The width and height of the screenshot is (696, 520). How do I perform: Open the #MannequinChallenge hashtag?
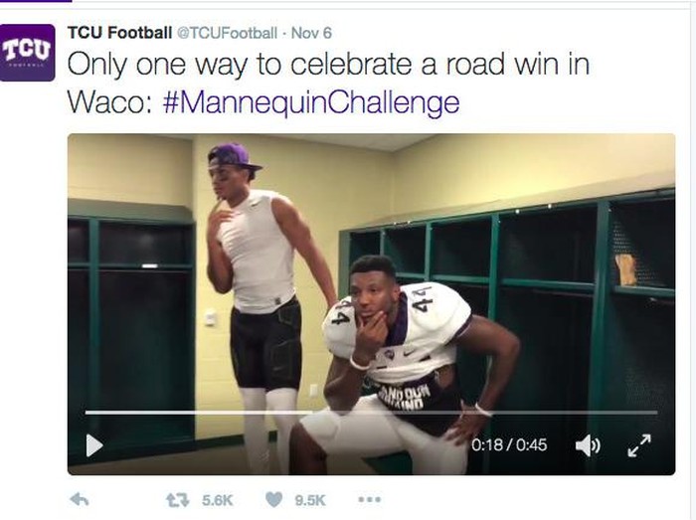pos(309,102)
